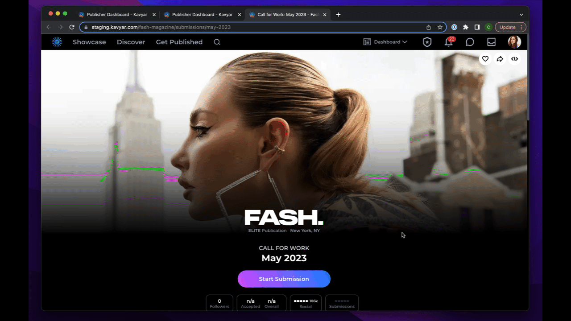Favorite this call with heart icon
The image size is (571, 321).
pyautogui.click(x=485, y=59)
